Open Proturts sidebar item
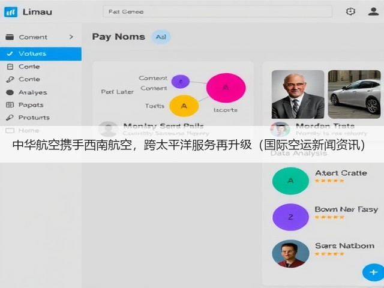Screen dimensions: 384x288 pos(28,118)
